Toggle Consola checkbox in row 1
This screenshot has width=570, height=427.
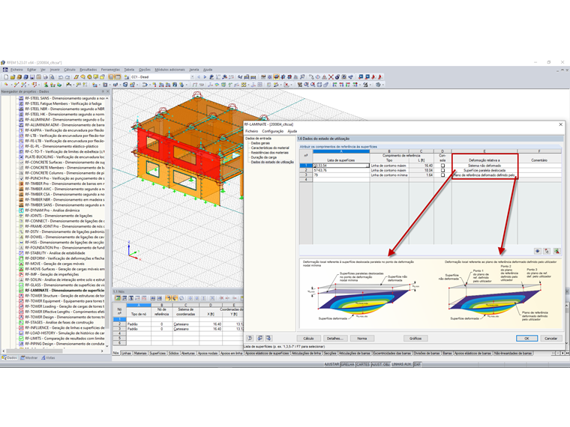[x=442, y=166]
